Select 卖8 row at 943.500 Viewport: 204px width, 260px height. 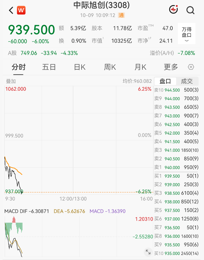(x=176, y=107)
